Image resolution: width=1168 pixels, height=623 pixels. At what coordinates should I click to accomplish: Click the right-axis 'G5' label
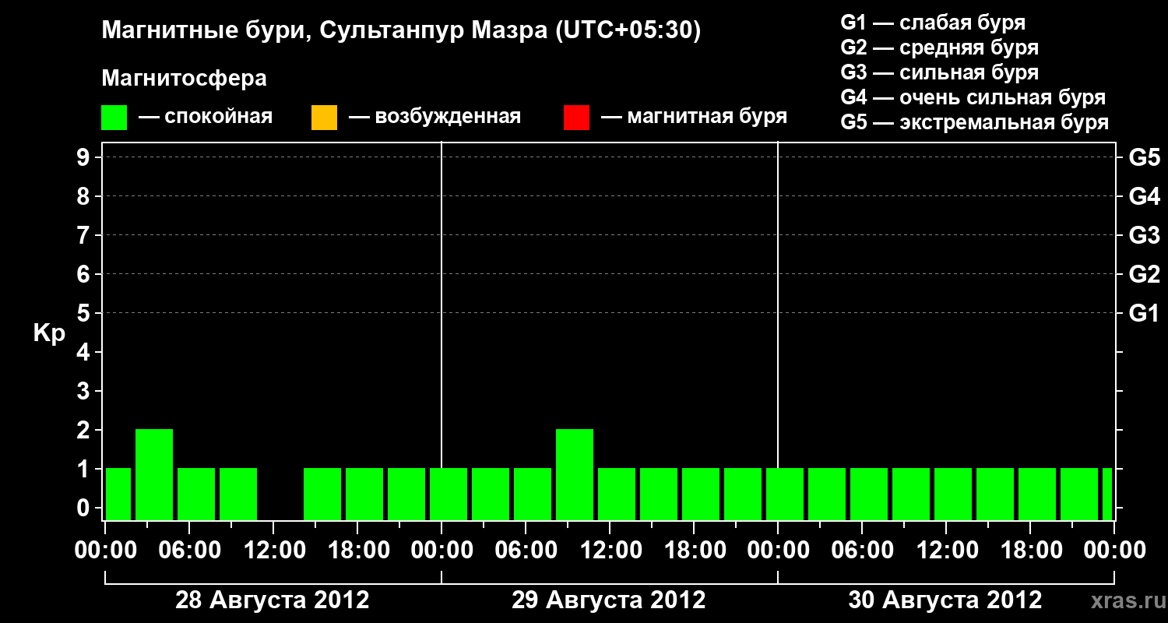click(x=1145, y=157)
